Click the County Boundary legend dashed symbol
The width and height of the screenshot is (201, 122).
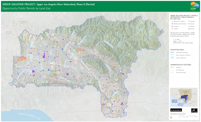tap(172, 72)
